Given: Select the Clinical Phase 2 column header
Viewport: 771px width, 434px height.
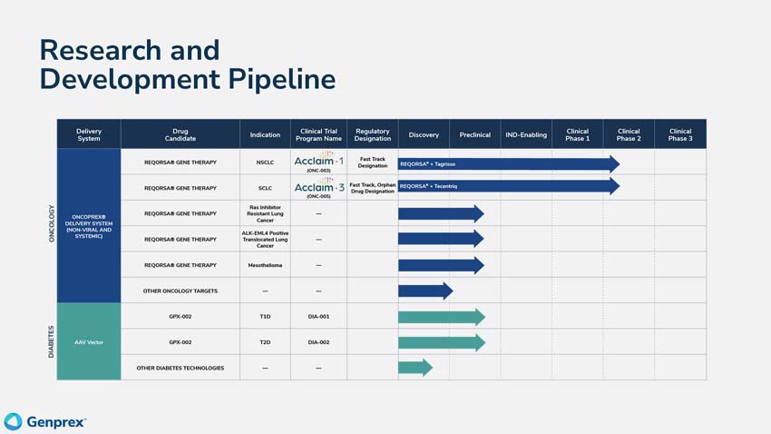Looking at the screenshot, I should click(x=629, y=134).
